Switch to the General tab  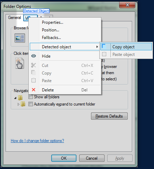point(15,18)
